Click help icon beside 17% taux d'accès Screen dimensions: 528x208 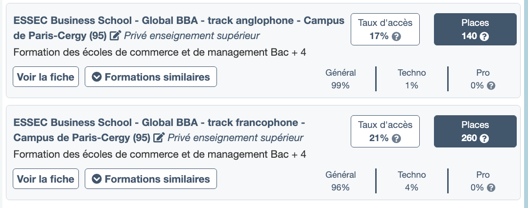397,37
